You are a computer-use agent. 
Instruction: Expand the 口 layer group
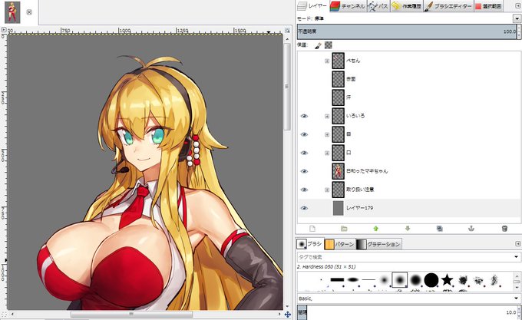tap(327, 153)
